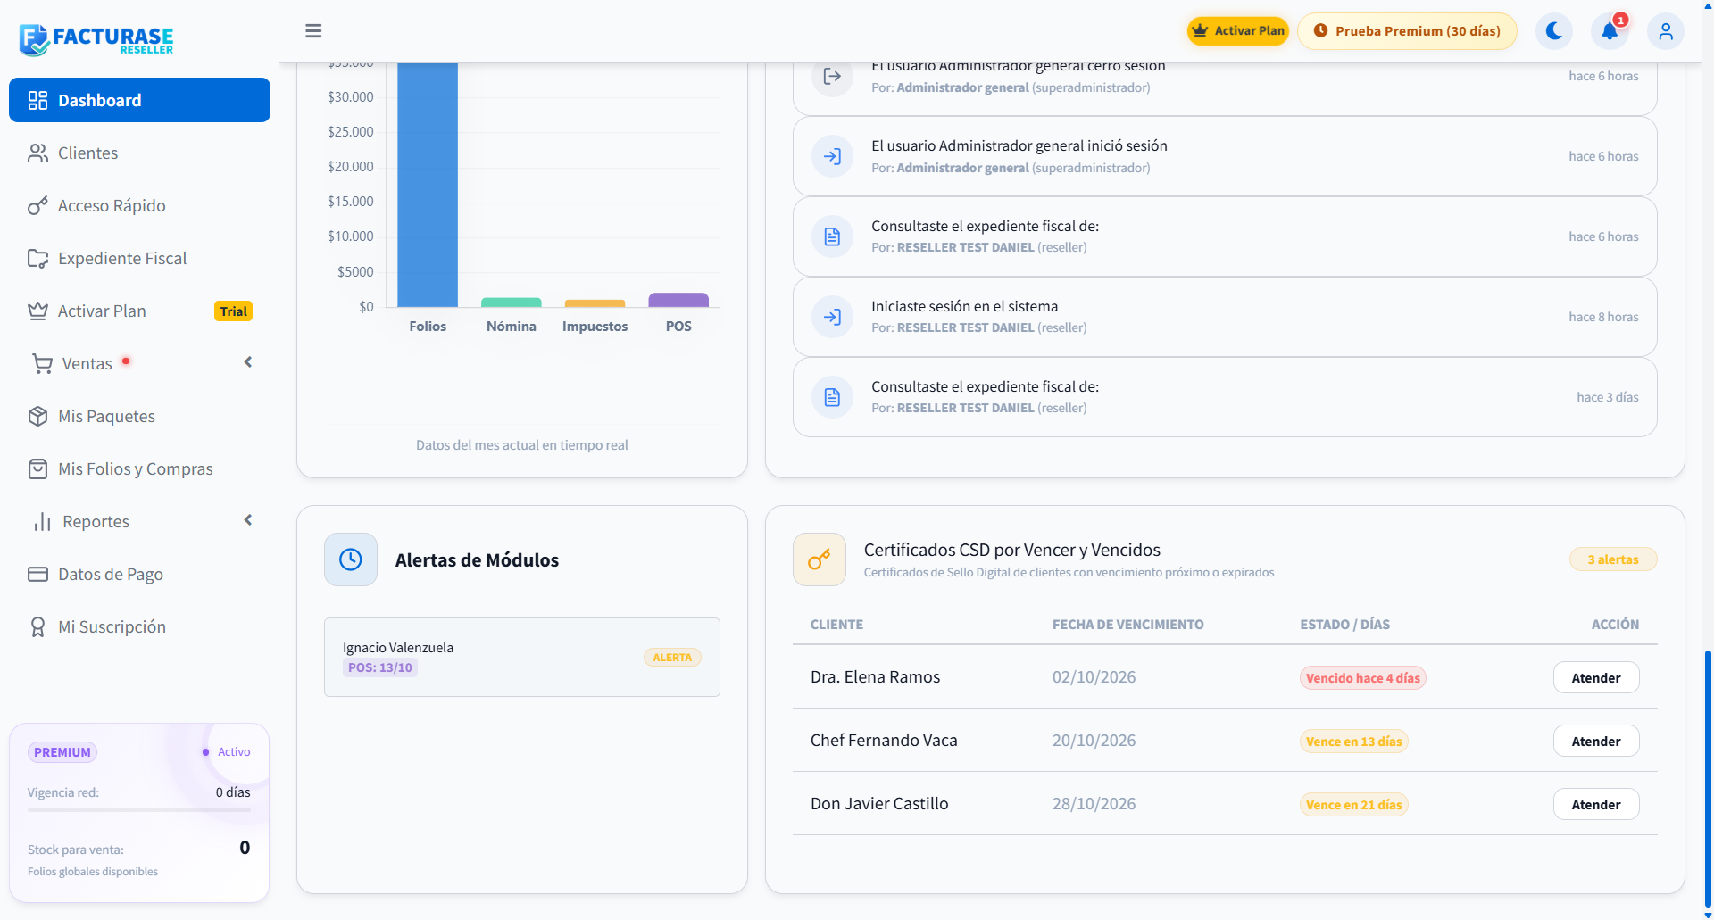Click the Nómina green chart bar

tap(512, 303)
